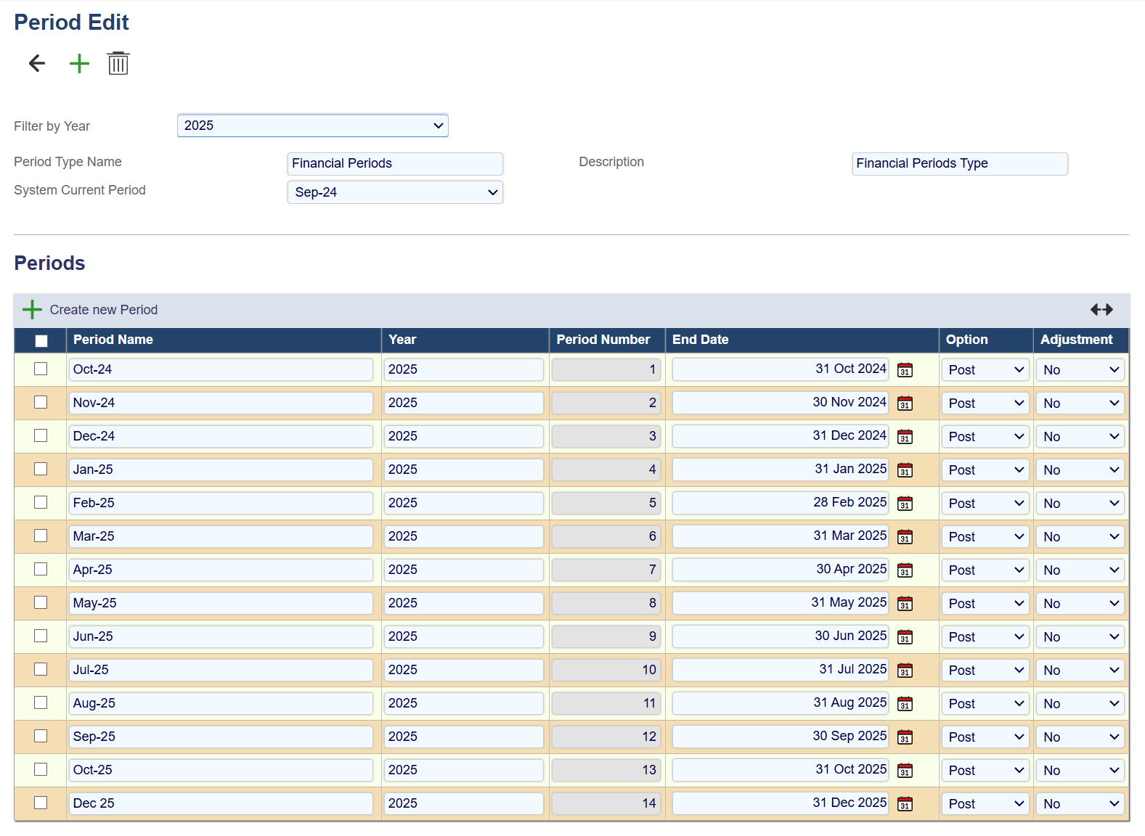Viewport: 1145px width, 836px height.
Task: Click the End Date column header
Action: point(700,340)
